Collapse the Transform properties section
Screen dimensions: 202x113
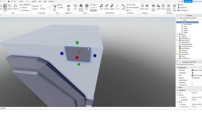[x=177, y=90]
